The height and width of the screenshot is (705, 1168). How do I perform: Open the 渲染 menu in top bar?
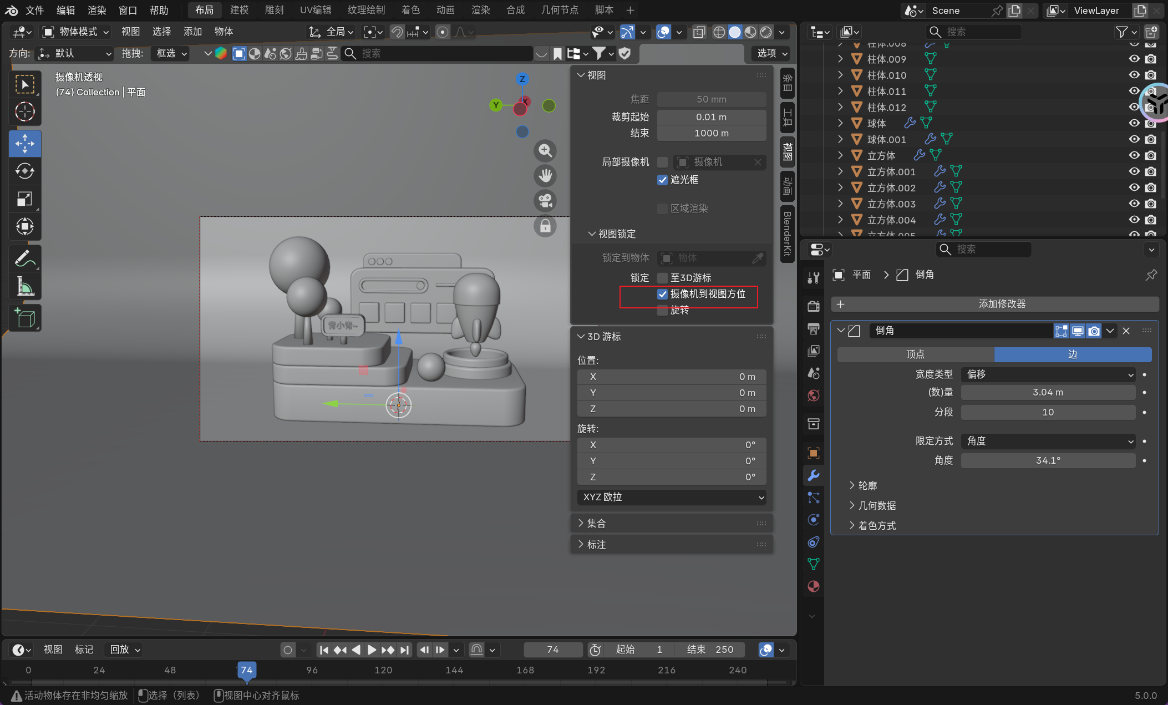[97, 10]
